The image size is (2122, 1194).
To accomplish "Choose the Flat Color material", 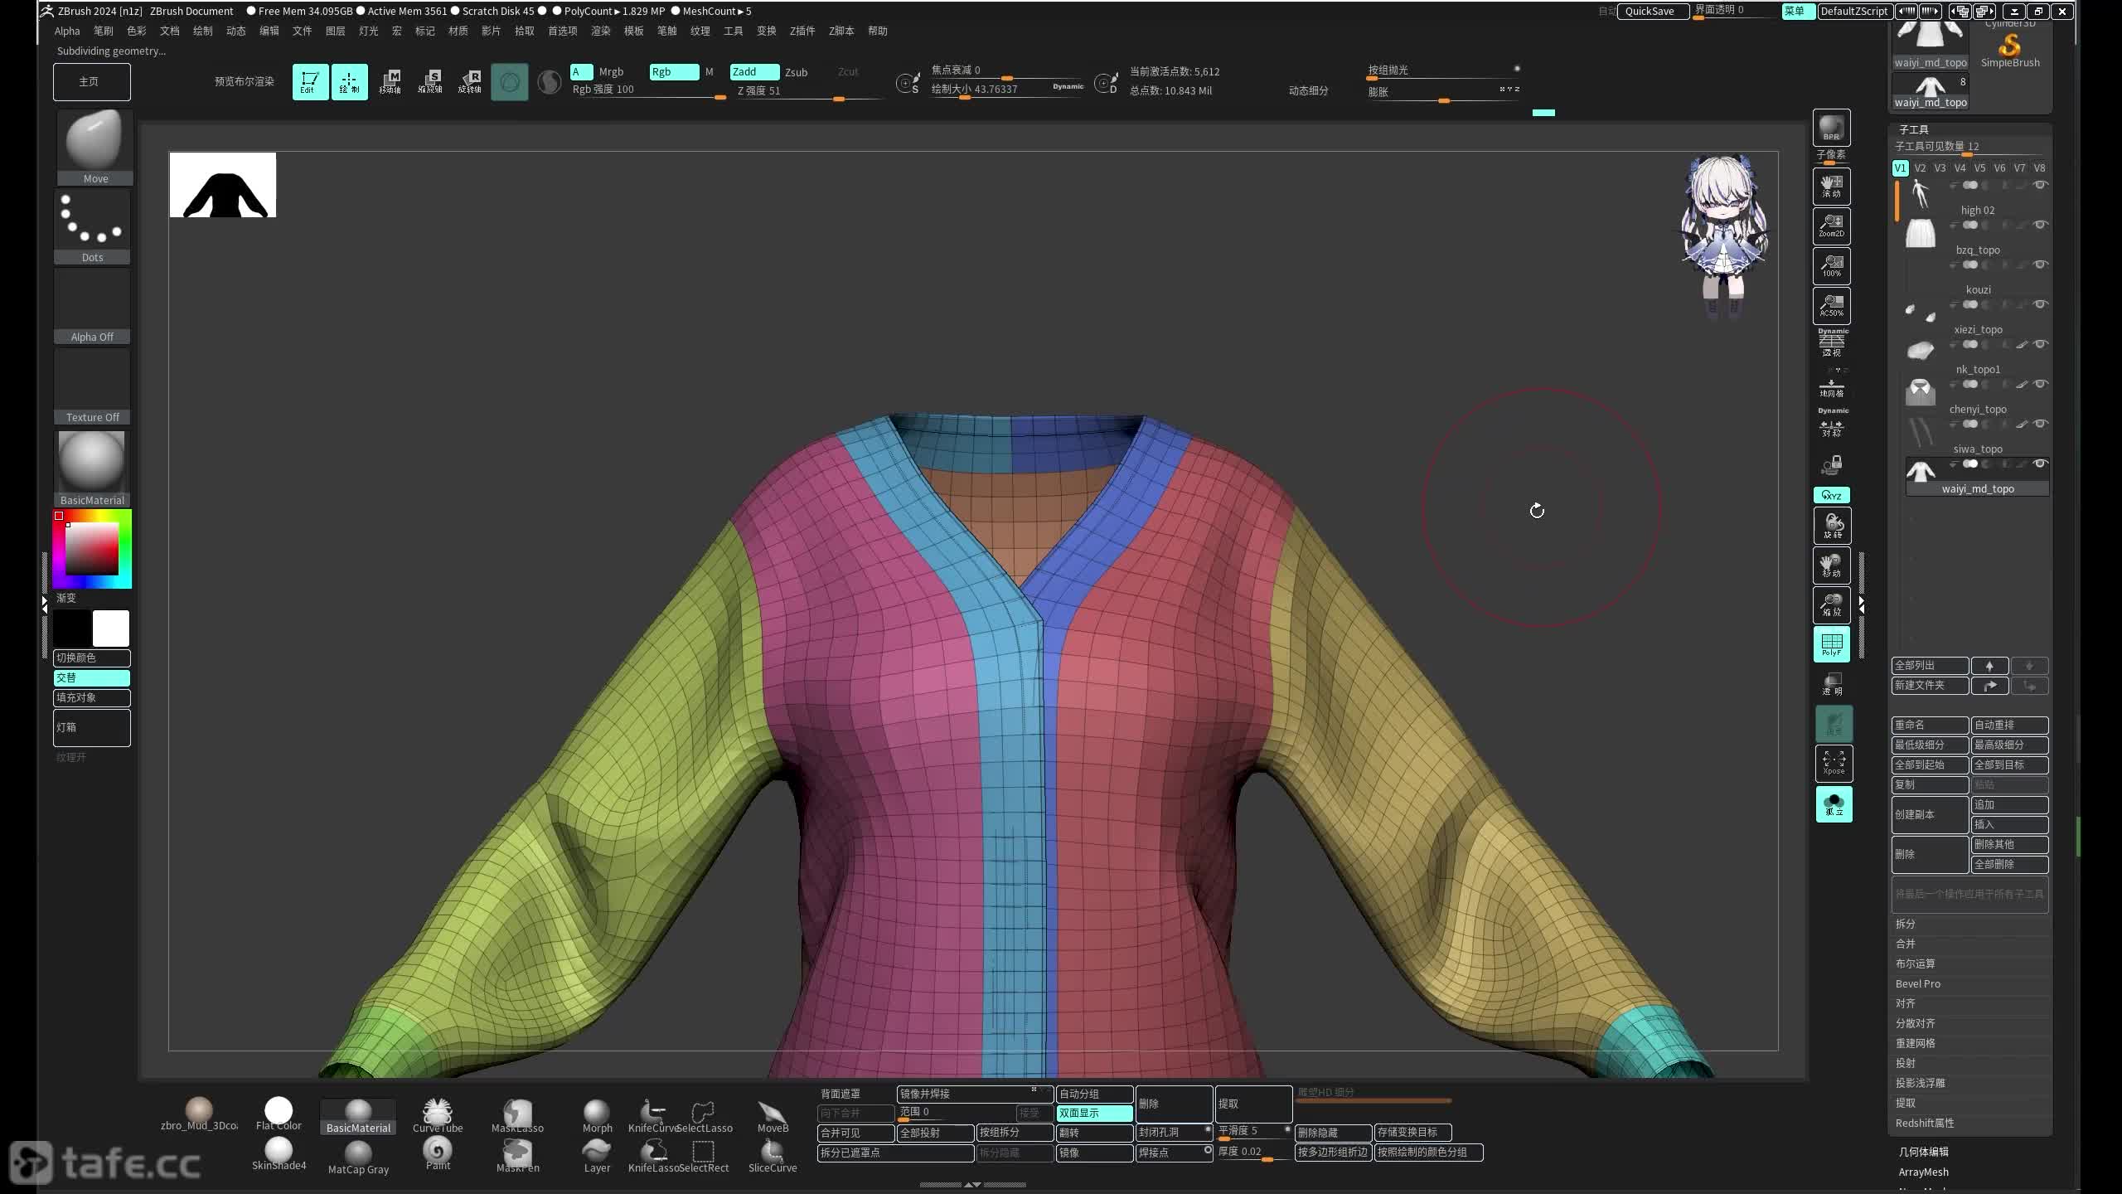I will (x=279, y=1114).
